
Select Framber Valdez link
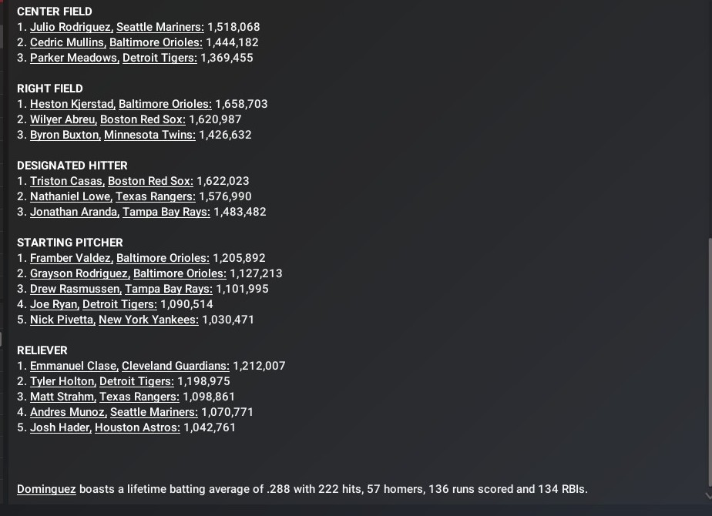click(71, 258)
